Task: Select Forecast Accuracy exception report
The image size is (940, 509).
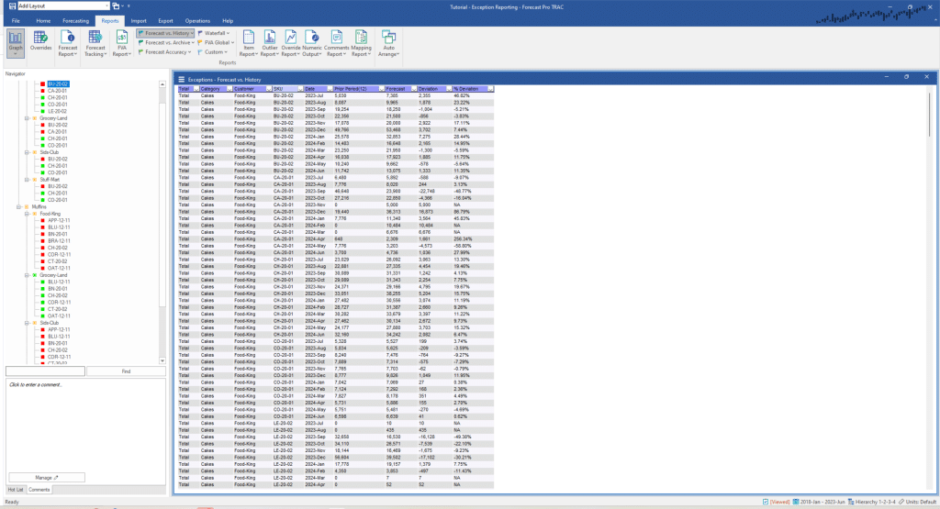Action: 165,52
